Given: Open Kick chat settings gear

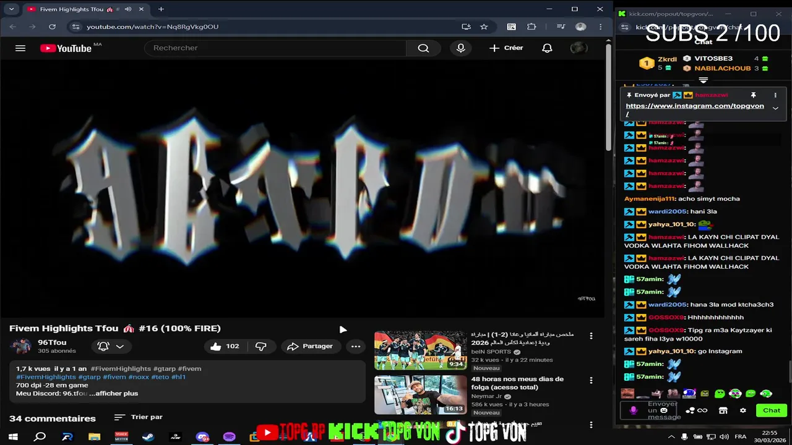Looking at the screenshot, I should click(743, 410).
